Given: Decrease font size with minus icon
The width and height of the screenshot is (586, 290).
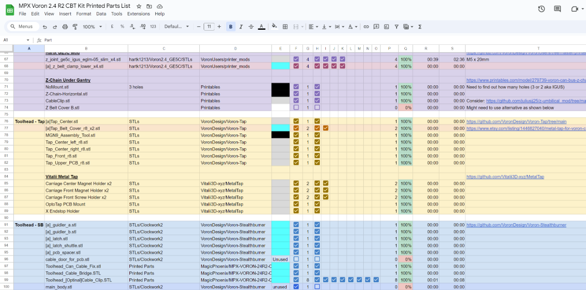Looking at the screenshot, I should tap(199, 27).
